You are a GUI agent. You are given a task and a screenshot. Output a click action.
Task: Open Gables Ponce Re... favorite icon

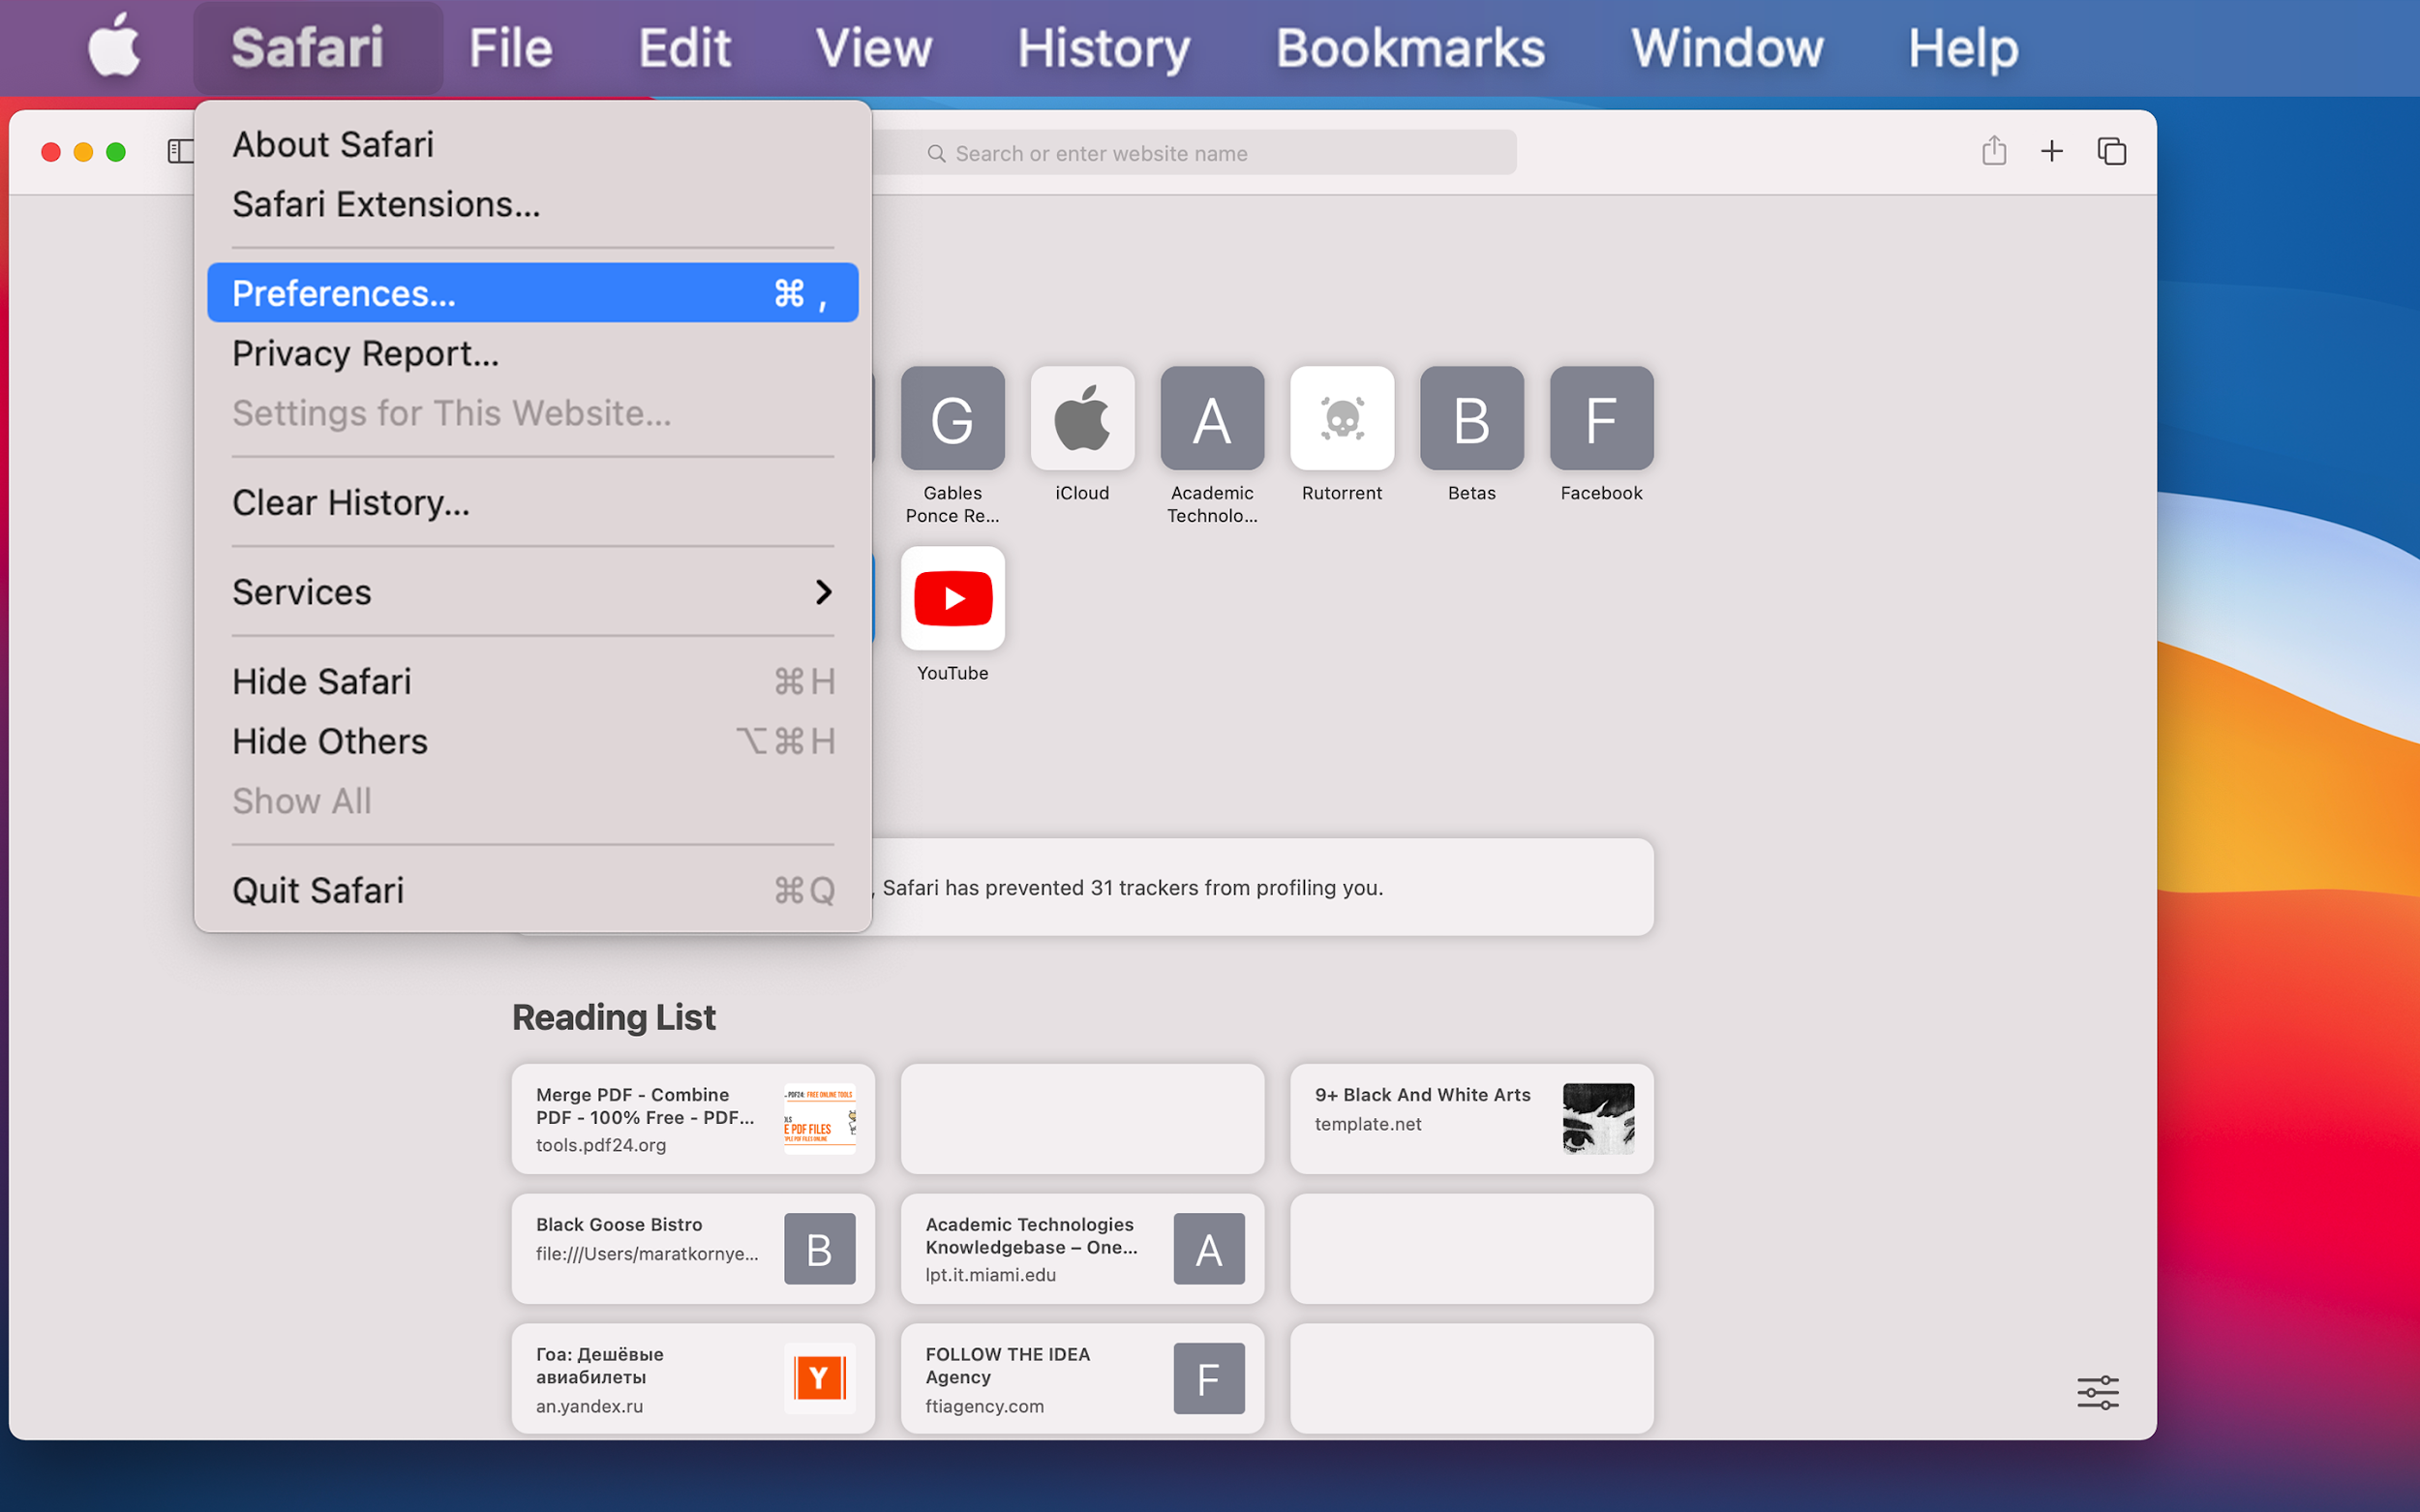coord(952,418)
